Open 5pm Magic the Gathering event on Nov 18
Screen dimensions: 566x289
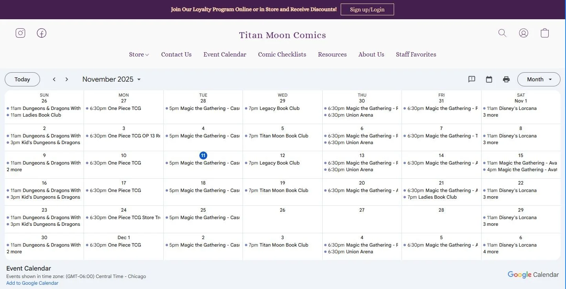tap(203, 190)
